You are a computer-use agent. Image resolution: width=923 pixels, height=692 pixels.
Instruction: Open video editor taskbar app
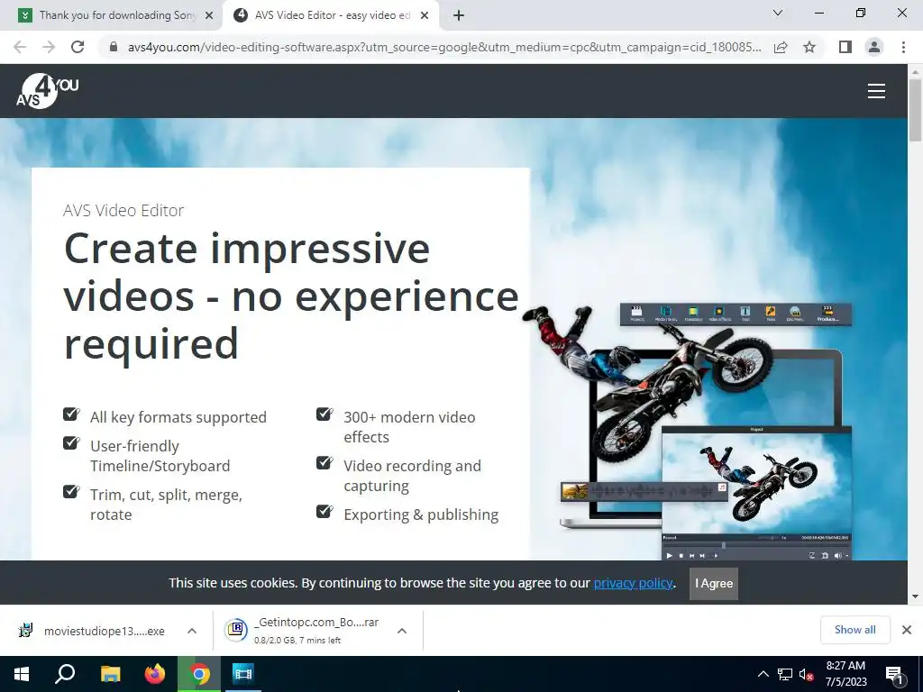(242, 674)
